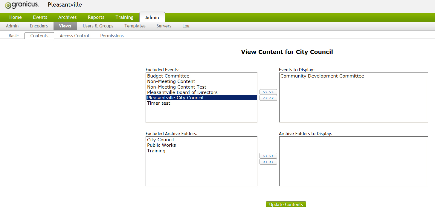Open the Archives section

67,17
